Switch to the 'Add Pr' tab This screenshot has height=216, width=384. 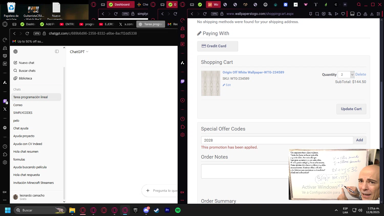click(x=48, y=24)
